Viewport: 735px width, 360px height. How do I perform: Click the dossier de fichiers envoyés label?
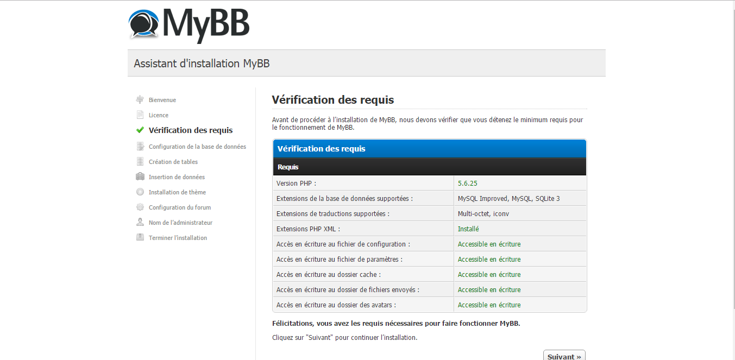pyautogui.click(x=348, y=290)
